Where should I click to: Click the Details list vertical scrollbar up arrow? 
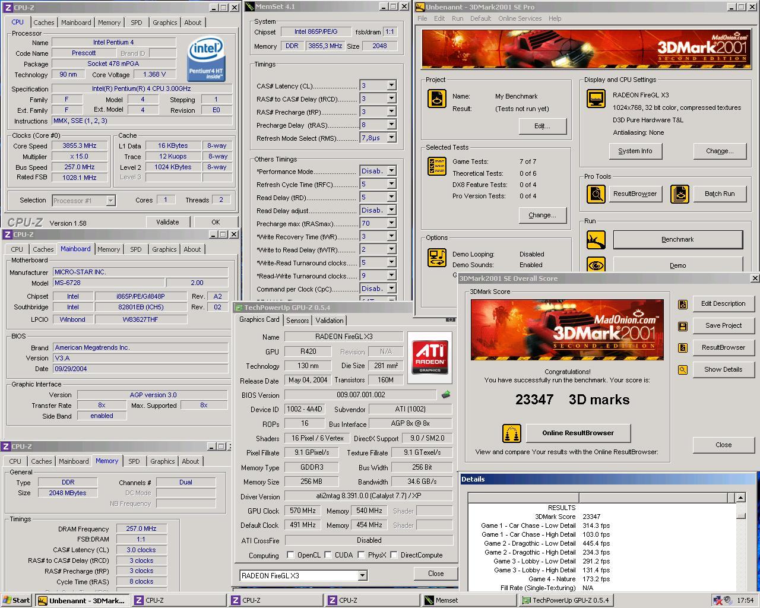(740, 498)
